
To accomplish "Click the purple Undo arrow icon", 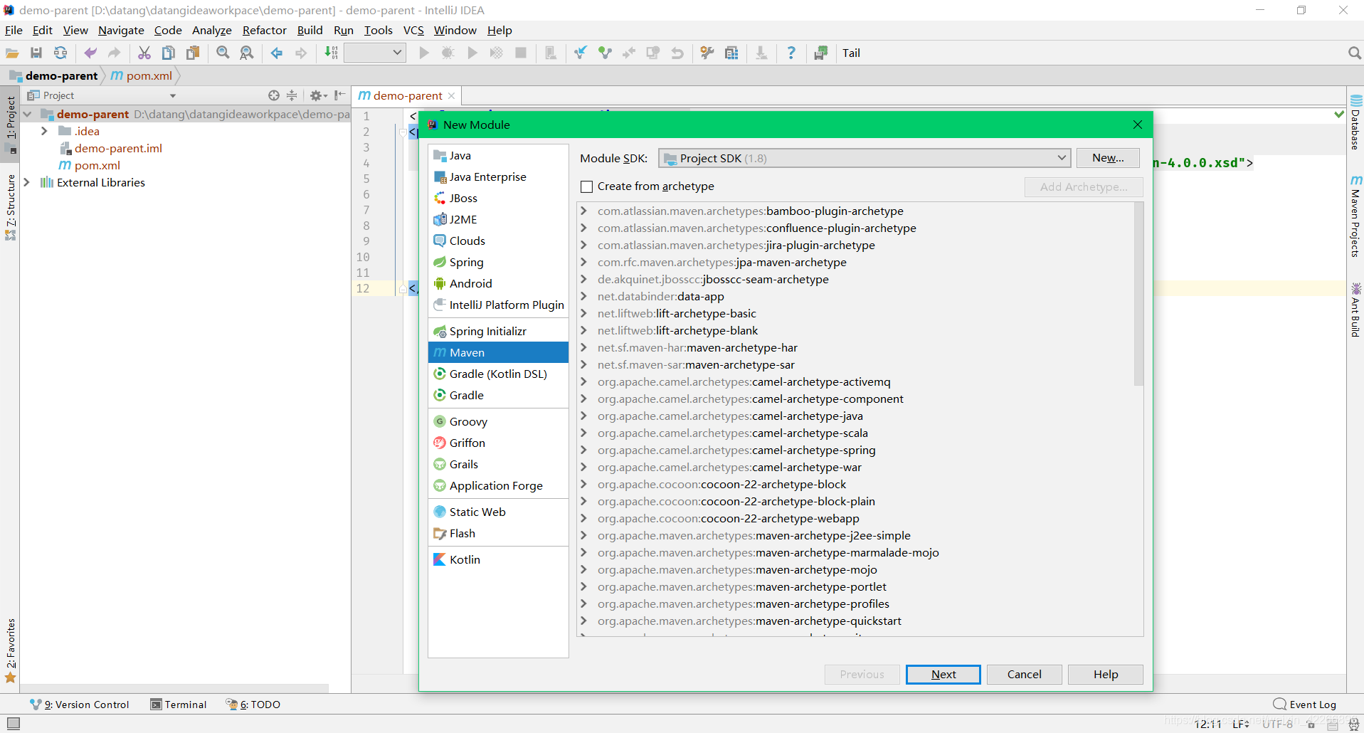I will pyautogui.click(x=90, y=53).
